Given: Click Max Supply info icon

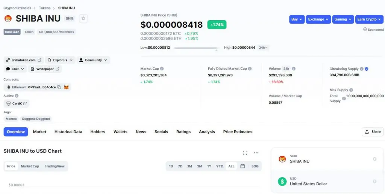Looking at the screenshot, I should pos(351,90).
